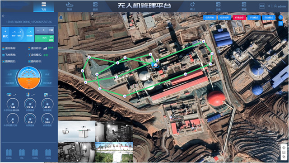This screenshot has height=163, width=289.
Task: Open the admin user menu
Action: pos(280,6)
